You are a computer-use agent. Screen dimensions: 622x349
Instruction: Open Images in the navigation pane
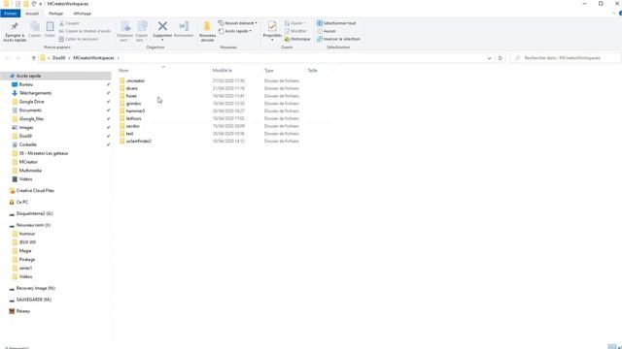point(26,127)
